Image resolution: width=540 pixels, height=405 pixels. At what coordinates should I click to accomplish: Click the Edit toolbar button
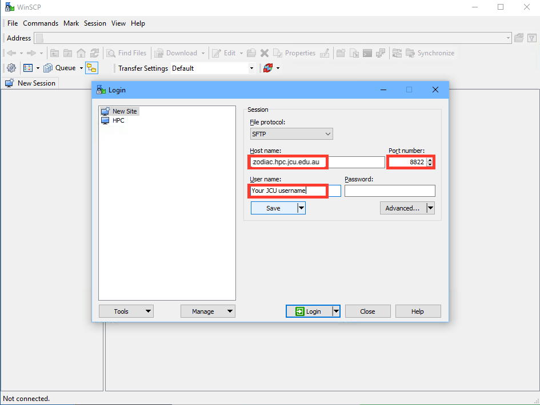(224, 53)
